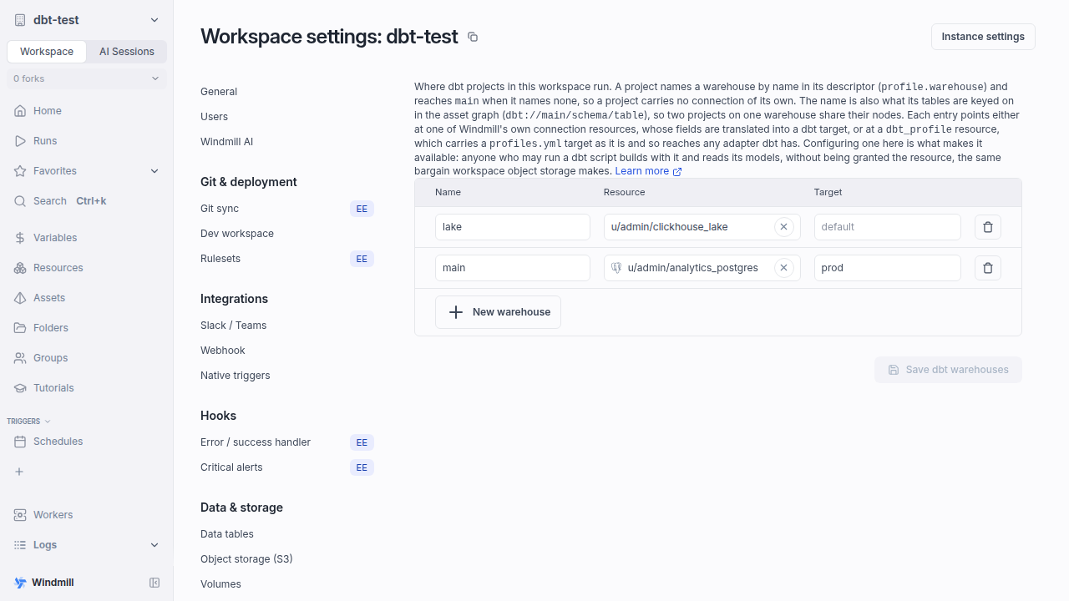Open Resources via its cubes icon
Image resolution: width=1069 pixels, height=601 pixels.
(20, 268)
